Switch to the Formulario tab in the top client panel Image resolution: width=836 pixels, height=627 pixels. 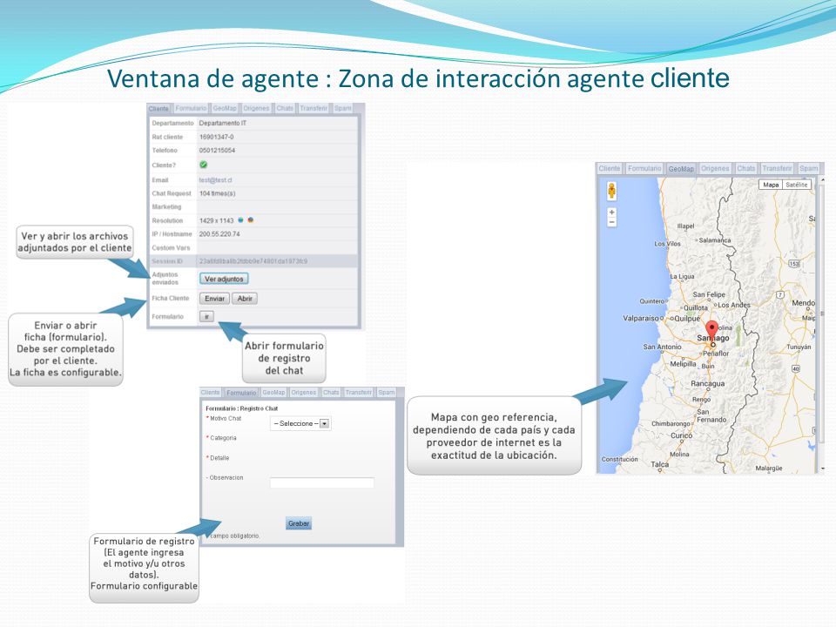191,108
